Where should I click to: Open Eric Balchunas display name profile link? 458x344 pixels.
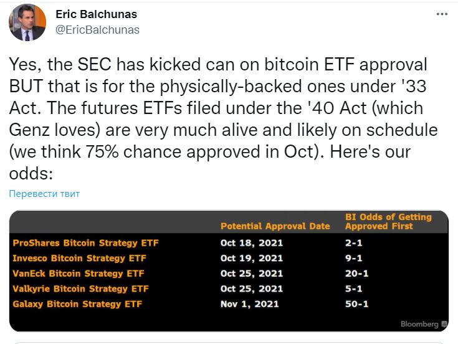pos(96,14)
